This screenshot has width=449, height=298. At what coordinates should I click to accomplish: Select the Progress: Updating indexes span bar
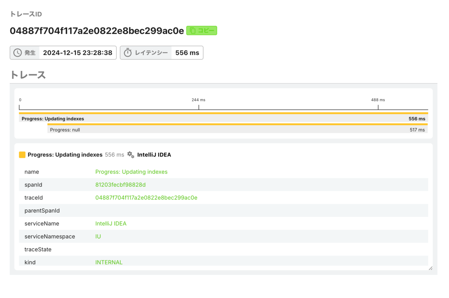click(x=223, y=117)
